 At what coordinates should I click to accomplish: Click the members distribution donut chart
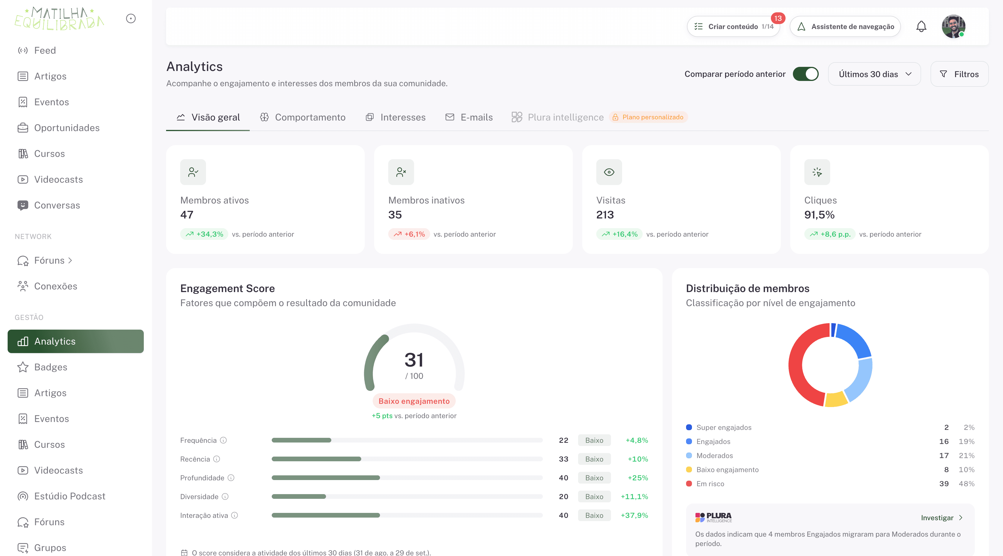pos(830,365)
